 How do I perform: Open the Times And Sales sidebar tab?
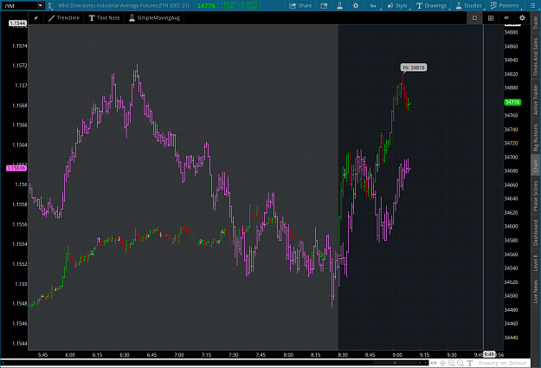(x=536, y=56)
